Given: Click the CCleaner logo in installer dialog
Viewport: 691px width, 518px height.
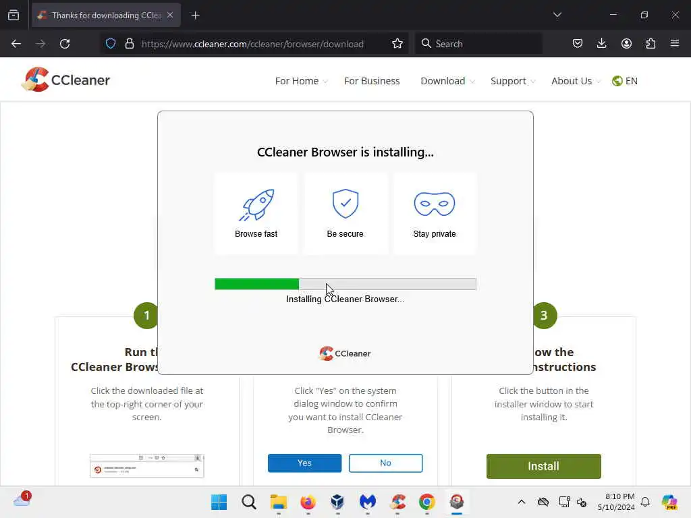Looking at the screenshot, I should 345,353.
